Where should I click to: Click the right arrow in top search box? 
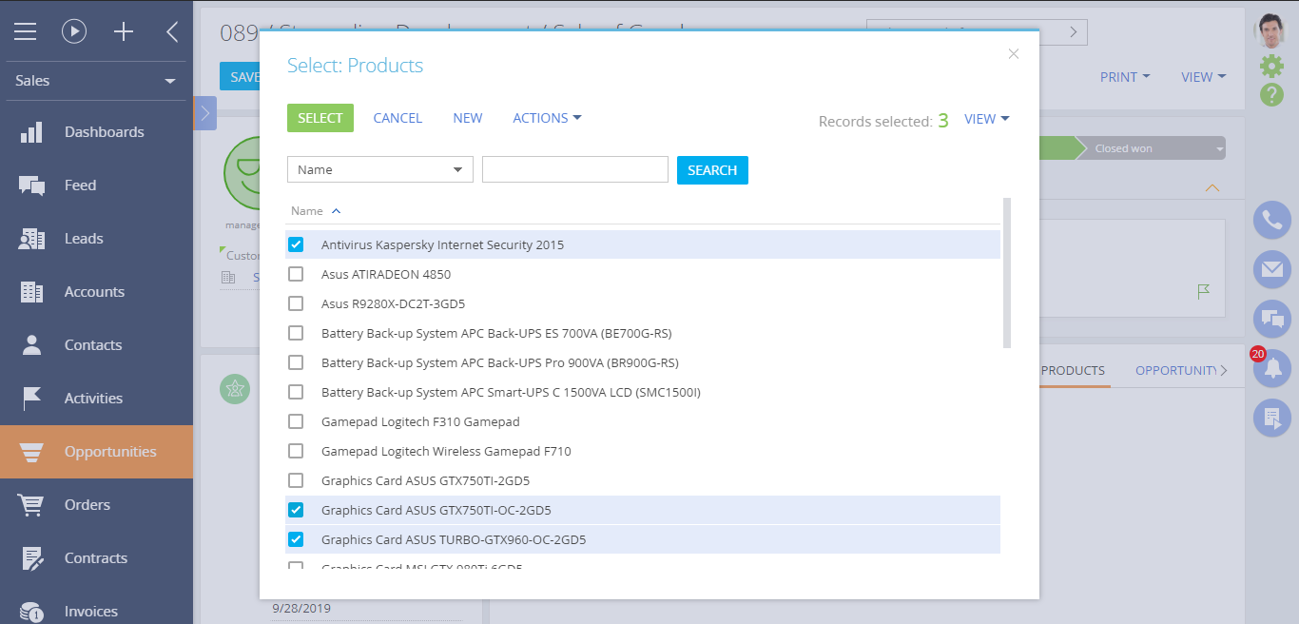[1074, 32]
